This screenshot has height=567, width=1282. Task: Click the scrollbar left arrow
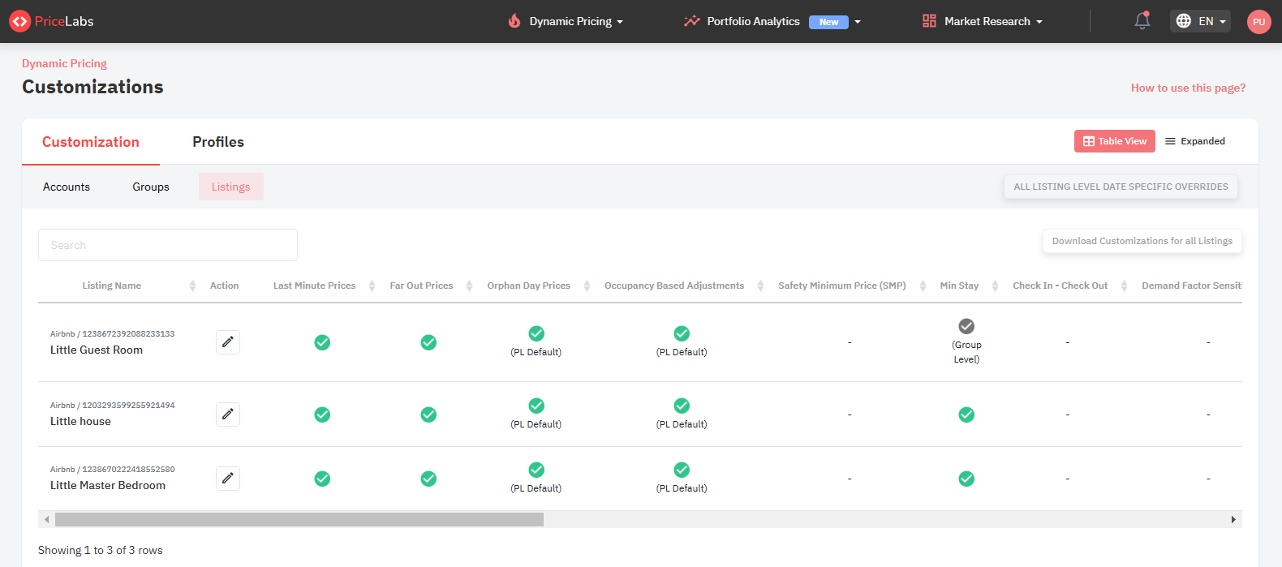tap(47, 519)
